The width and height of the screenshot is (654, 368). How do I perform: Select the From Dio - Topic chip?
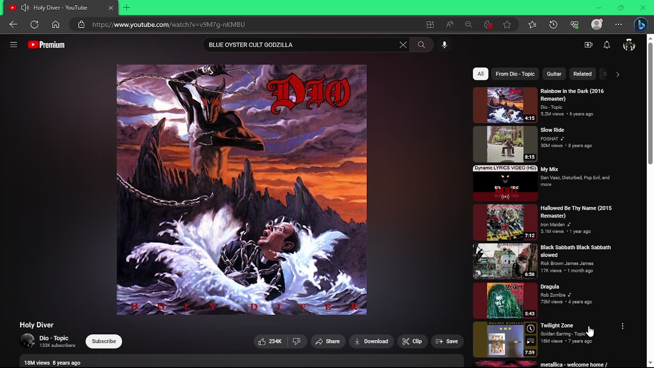[515, 74]
